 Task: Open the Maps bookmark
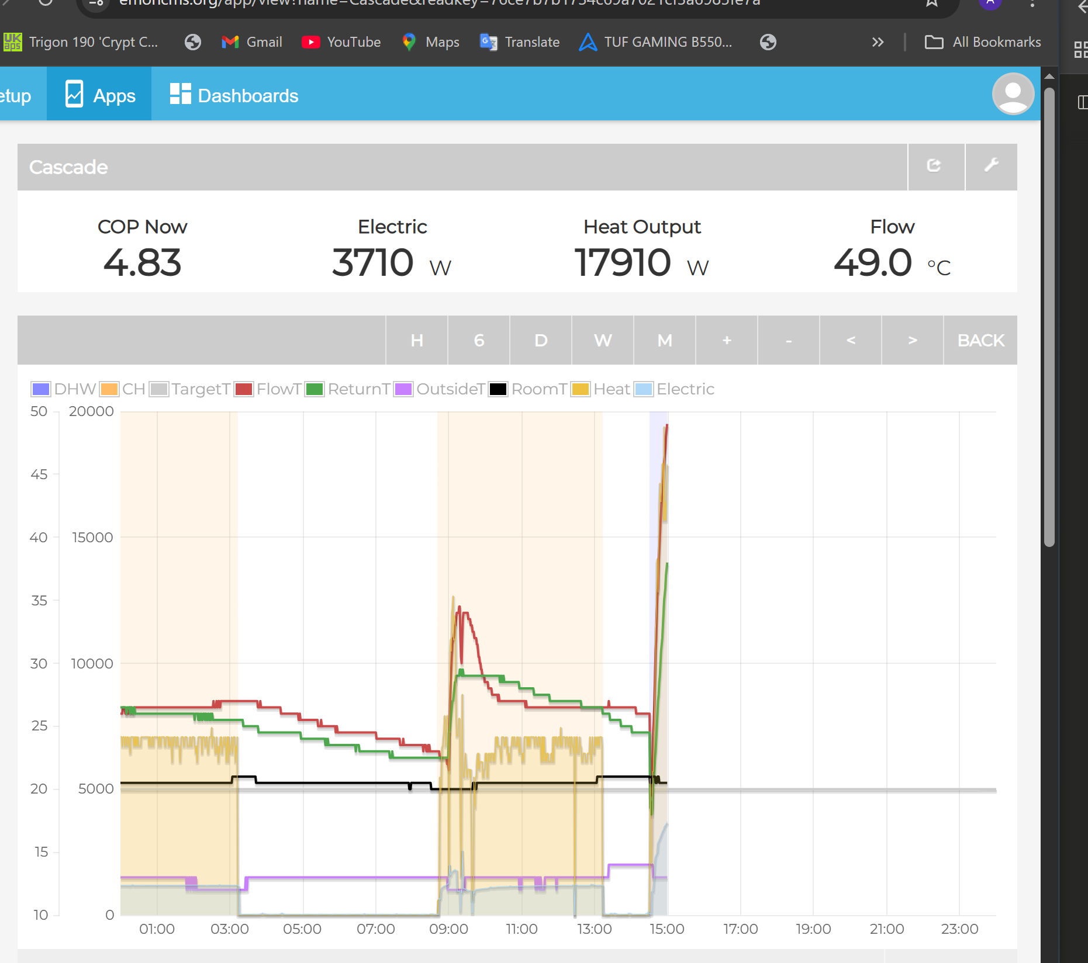click(431, 42)
